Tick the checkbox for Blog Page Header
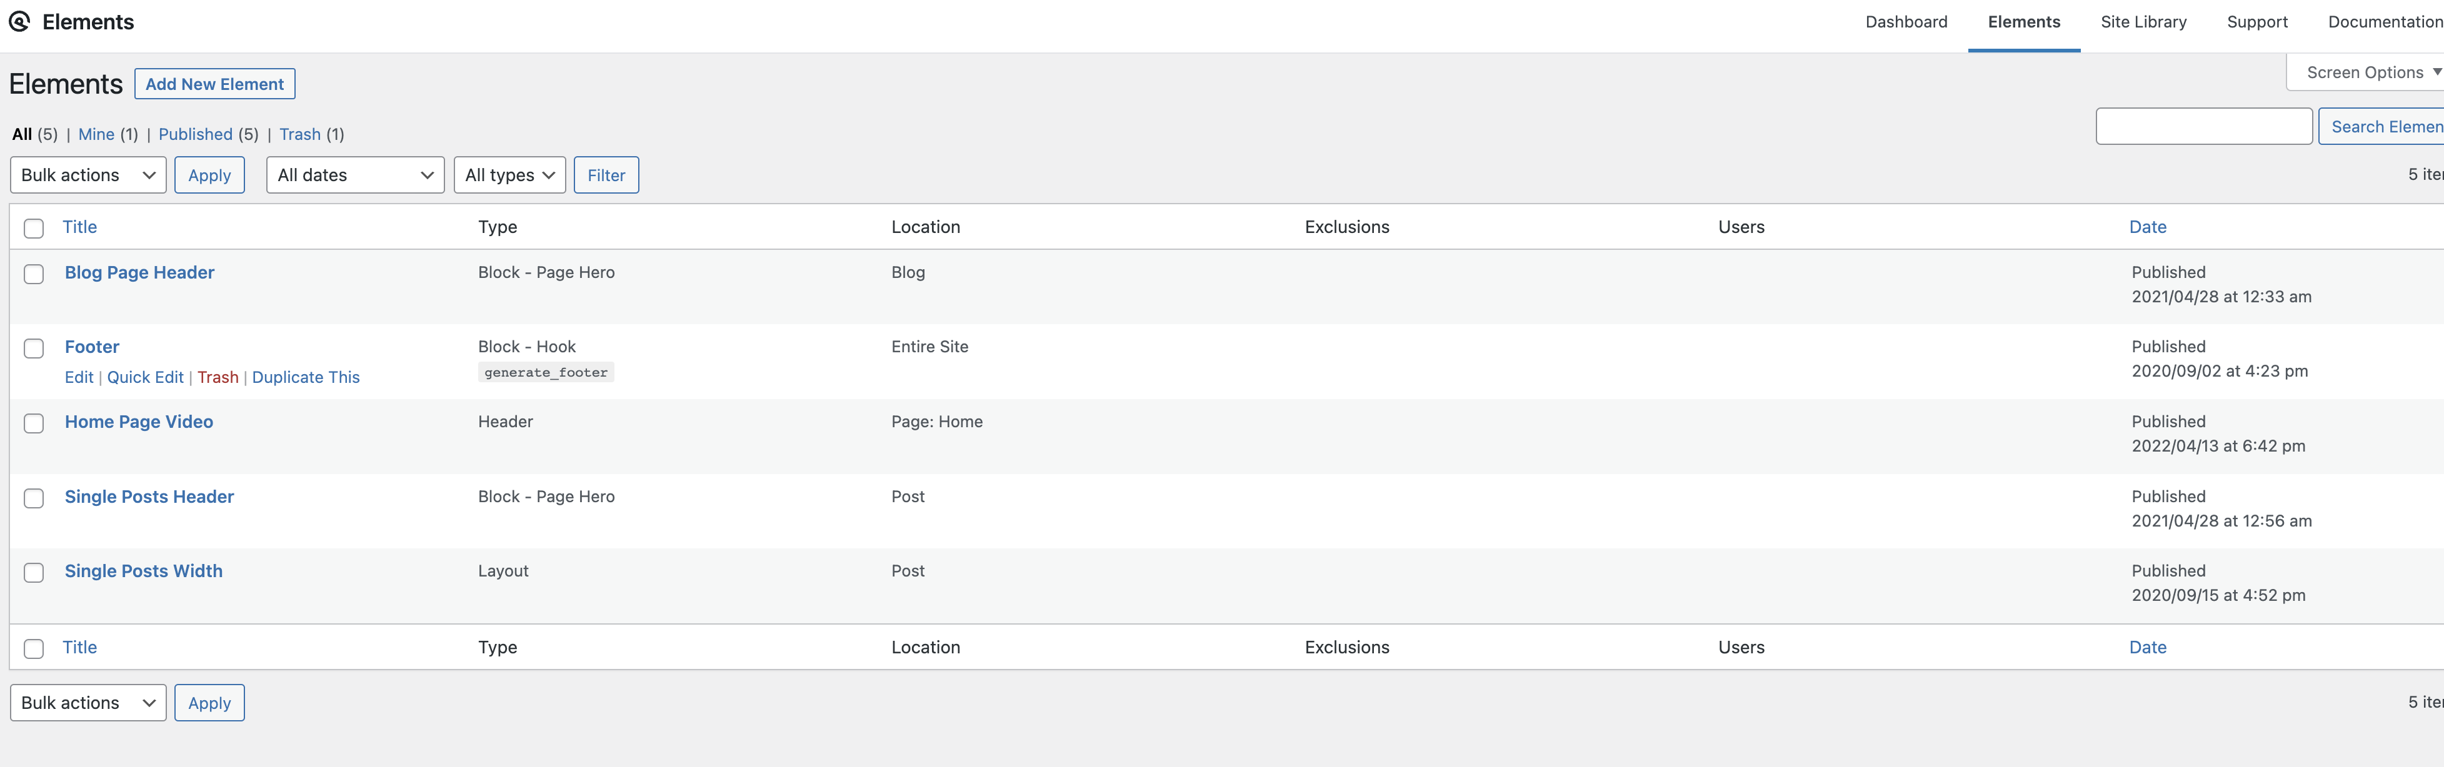Image resolution: width=2444 pixels, height=767 pixels. [34, 274]
